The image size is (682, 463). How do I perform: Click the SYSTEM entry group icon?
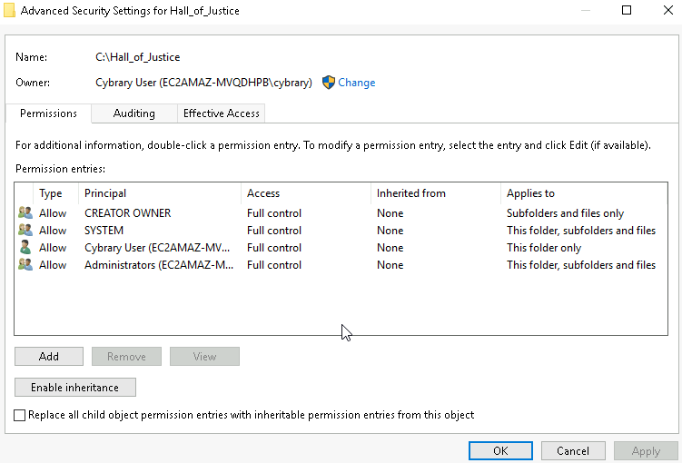click(x=25, y=231)
